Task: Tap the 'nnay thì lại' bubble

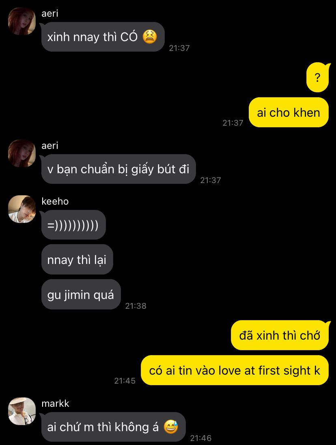Action: click(x=77, y=260)
